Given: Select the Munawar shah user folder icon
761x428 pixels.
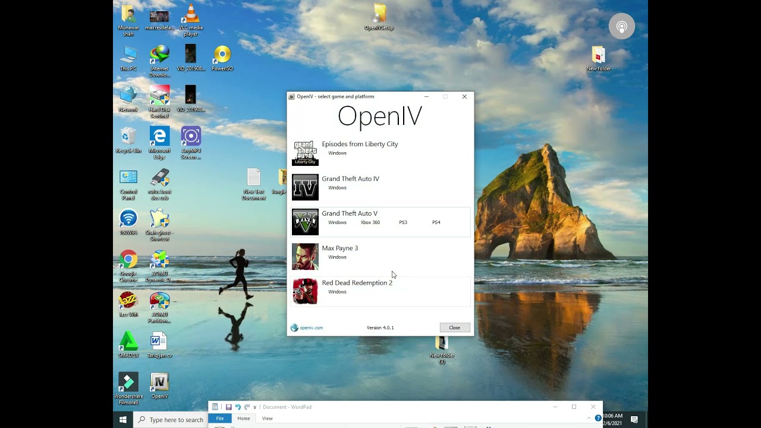Looking at the screenshot, I should (128, 21).
